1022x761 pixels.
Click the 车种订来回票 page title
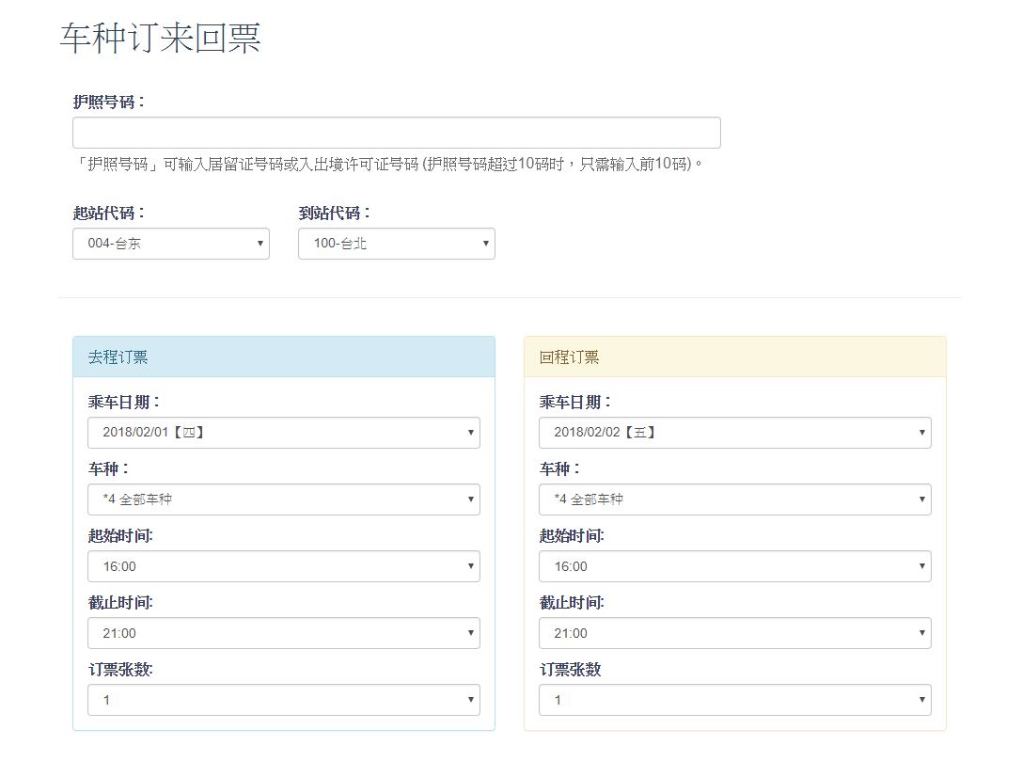point(160,38)
